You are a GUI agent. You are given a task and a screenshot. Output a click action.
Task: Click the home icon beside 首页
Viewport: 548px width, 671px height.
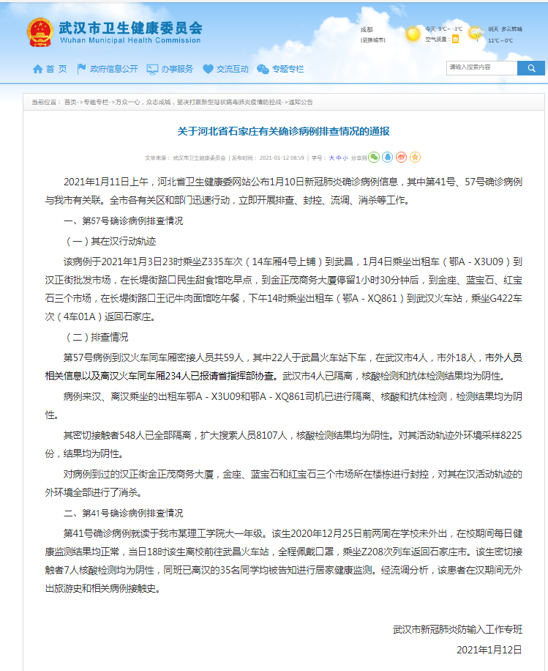[37, 69]
